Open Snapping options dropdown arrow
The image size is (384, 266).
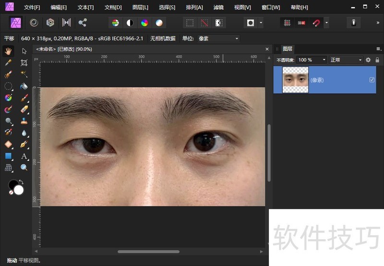point(326,23)
